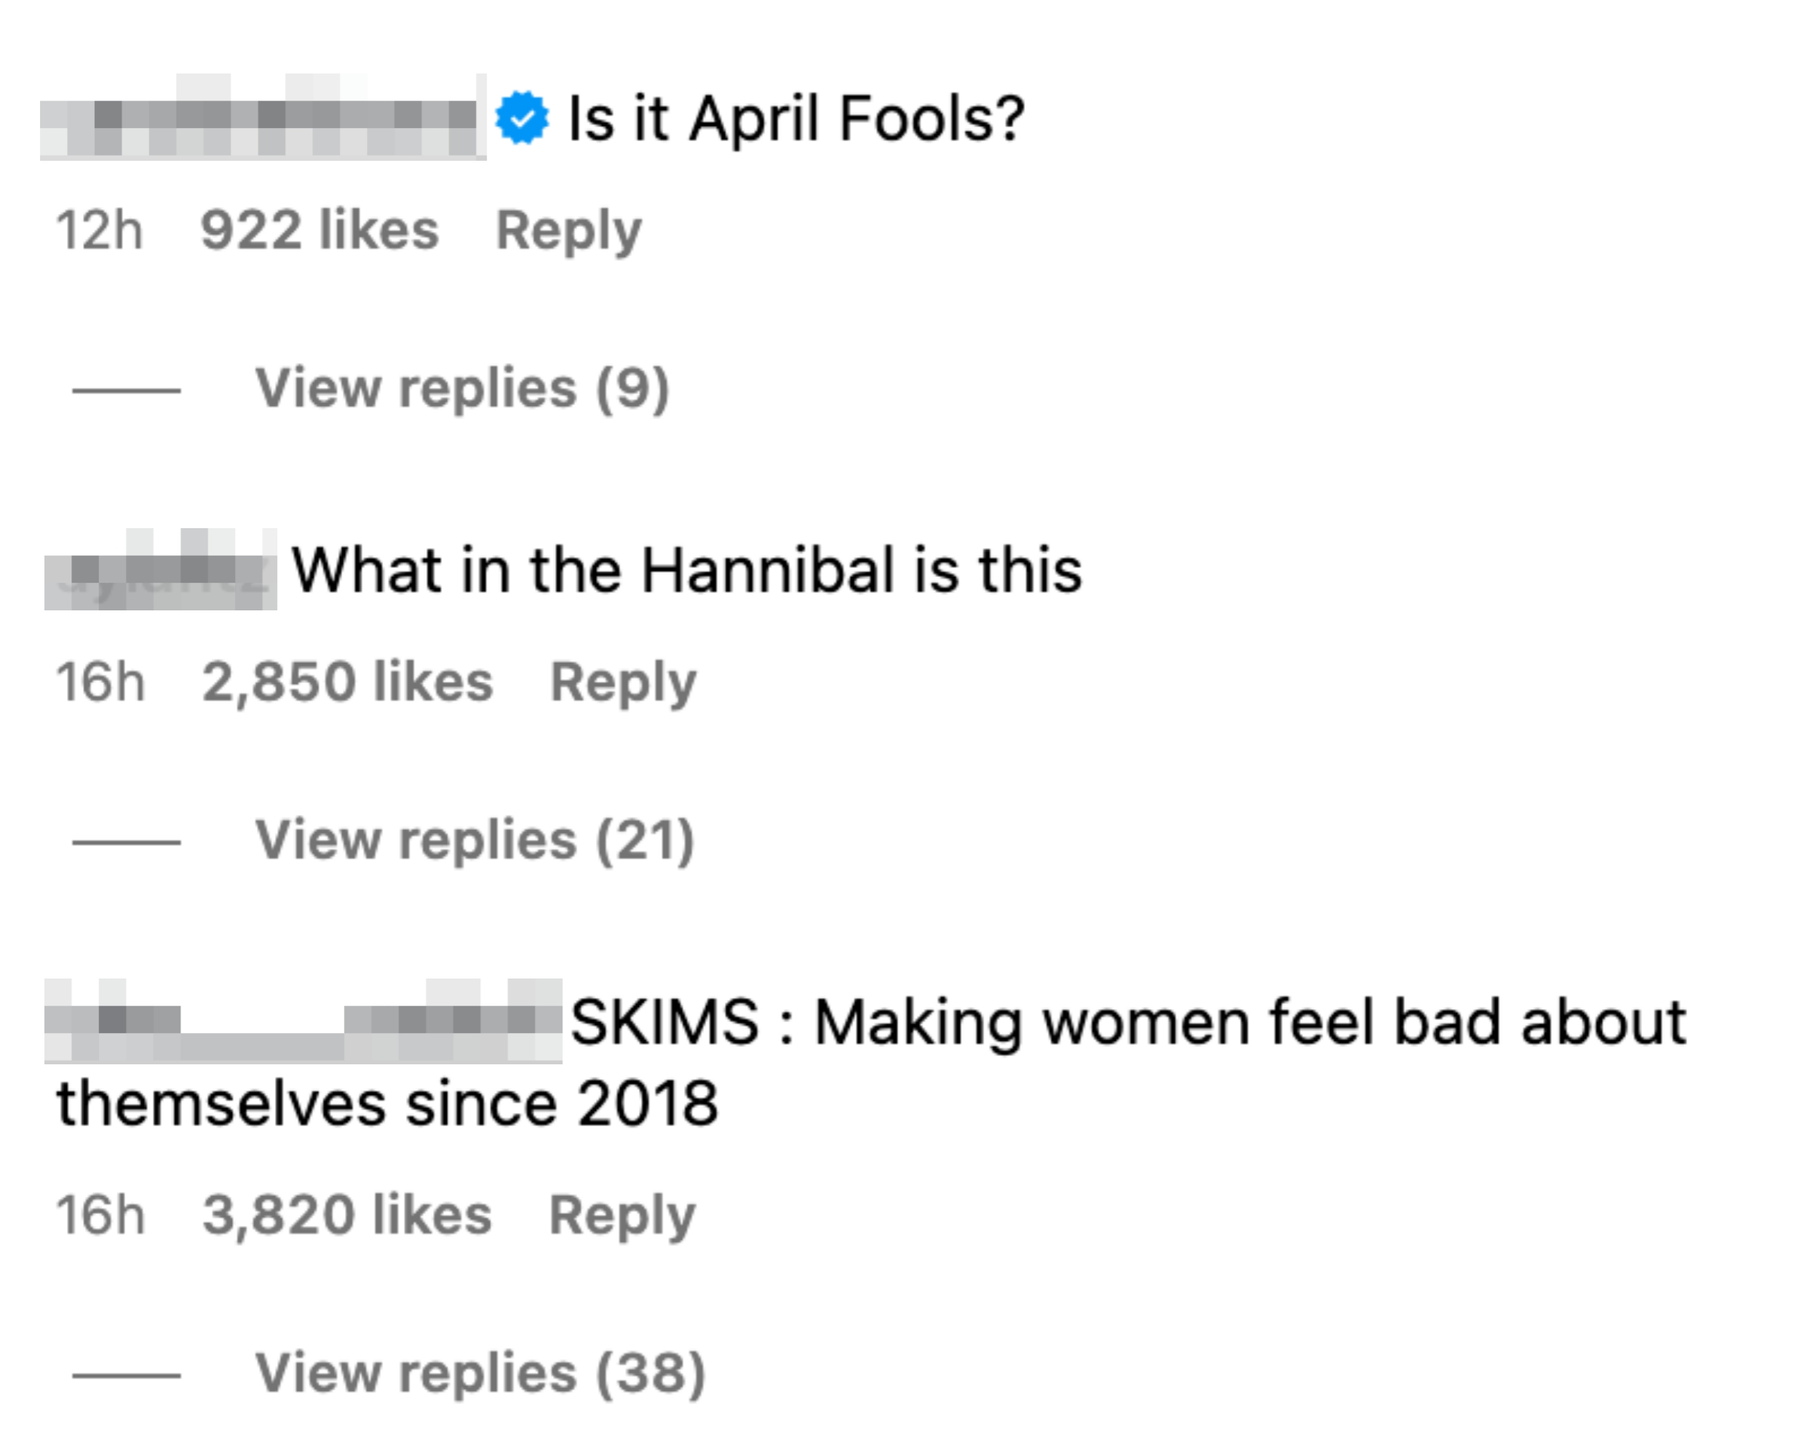Click the 12h timestamp
1816x1455 pixels.
click(100, 231)
